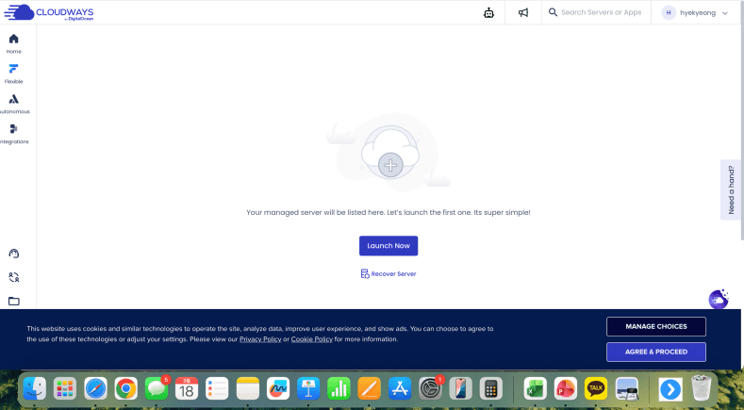Open the Cookie Policy link
The image size is (744, 410).
(312, 339)
